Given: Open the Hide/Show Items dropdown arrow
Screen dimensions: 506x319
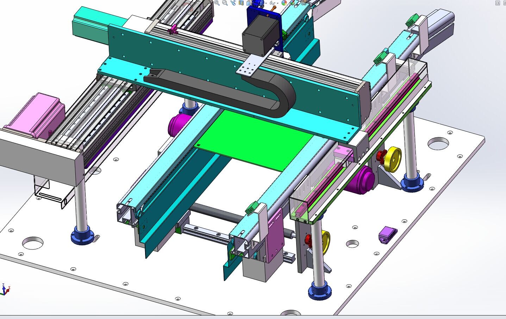Looking at the screenshot, I should coord(277,4).
